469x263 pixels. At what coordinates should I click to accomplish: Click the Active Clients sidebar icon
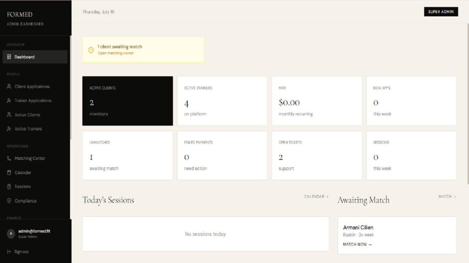(x=9, y=115)
